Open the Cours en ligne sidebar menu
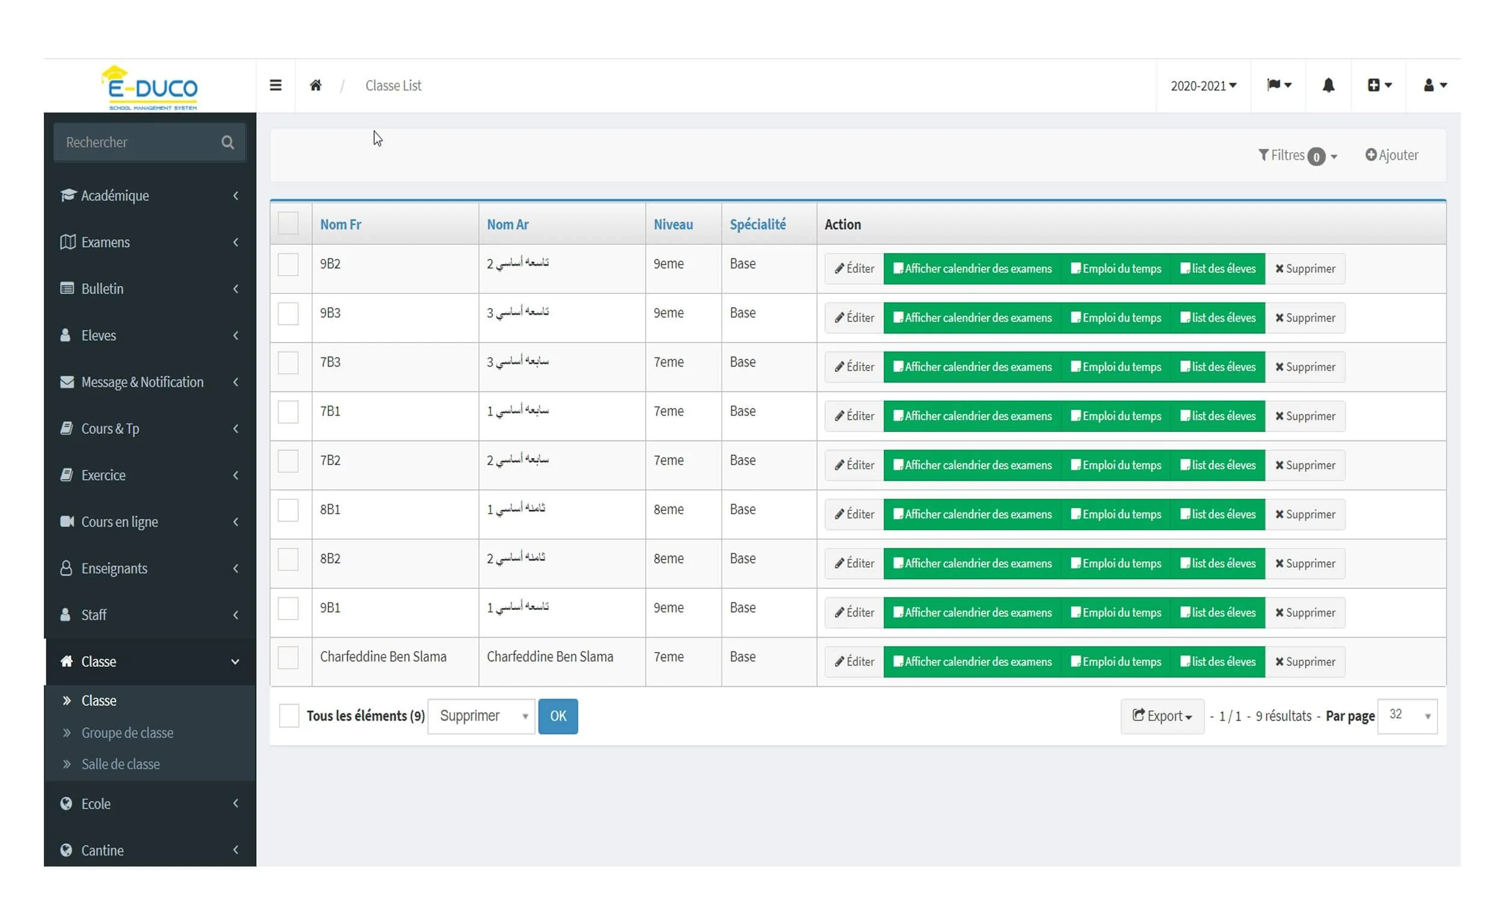The height and width of the screenshot is (917, 1503). [150, 522]
